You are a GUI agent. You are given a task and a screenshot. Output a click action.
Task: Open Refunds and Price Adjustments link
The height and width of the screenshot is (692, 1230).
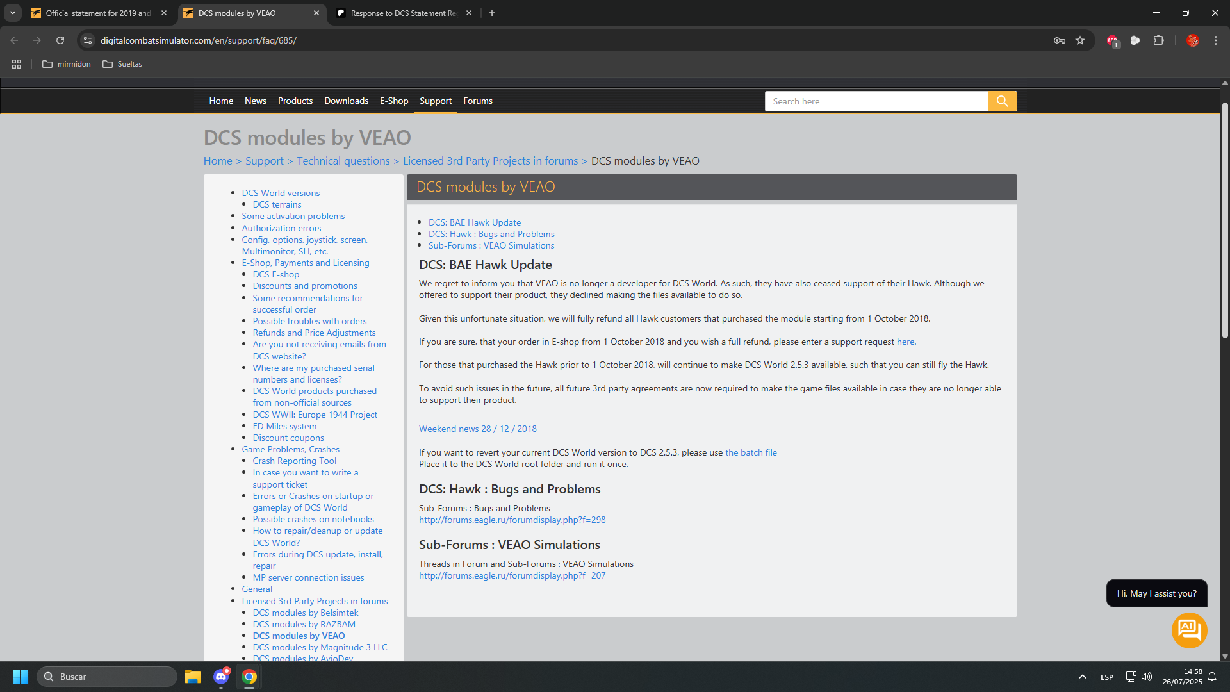(x=314, y=333)
